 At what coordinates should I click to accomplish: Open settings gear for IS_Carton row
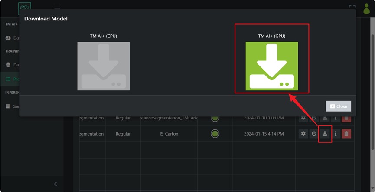tap(303, 134)
